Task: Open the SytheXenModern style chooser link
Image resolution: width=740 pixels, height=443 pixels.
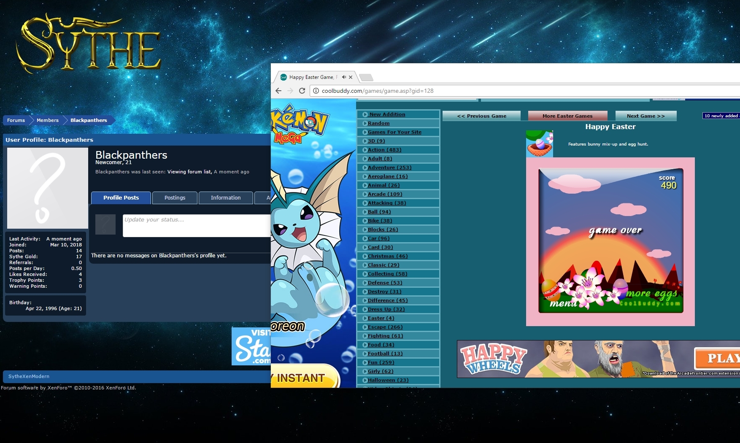Action: pos(29,376)
